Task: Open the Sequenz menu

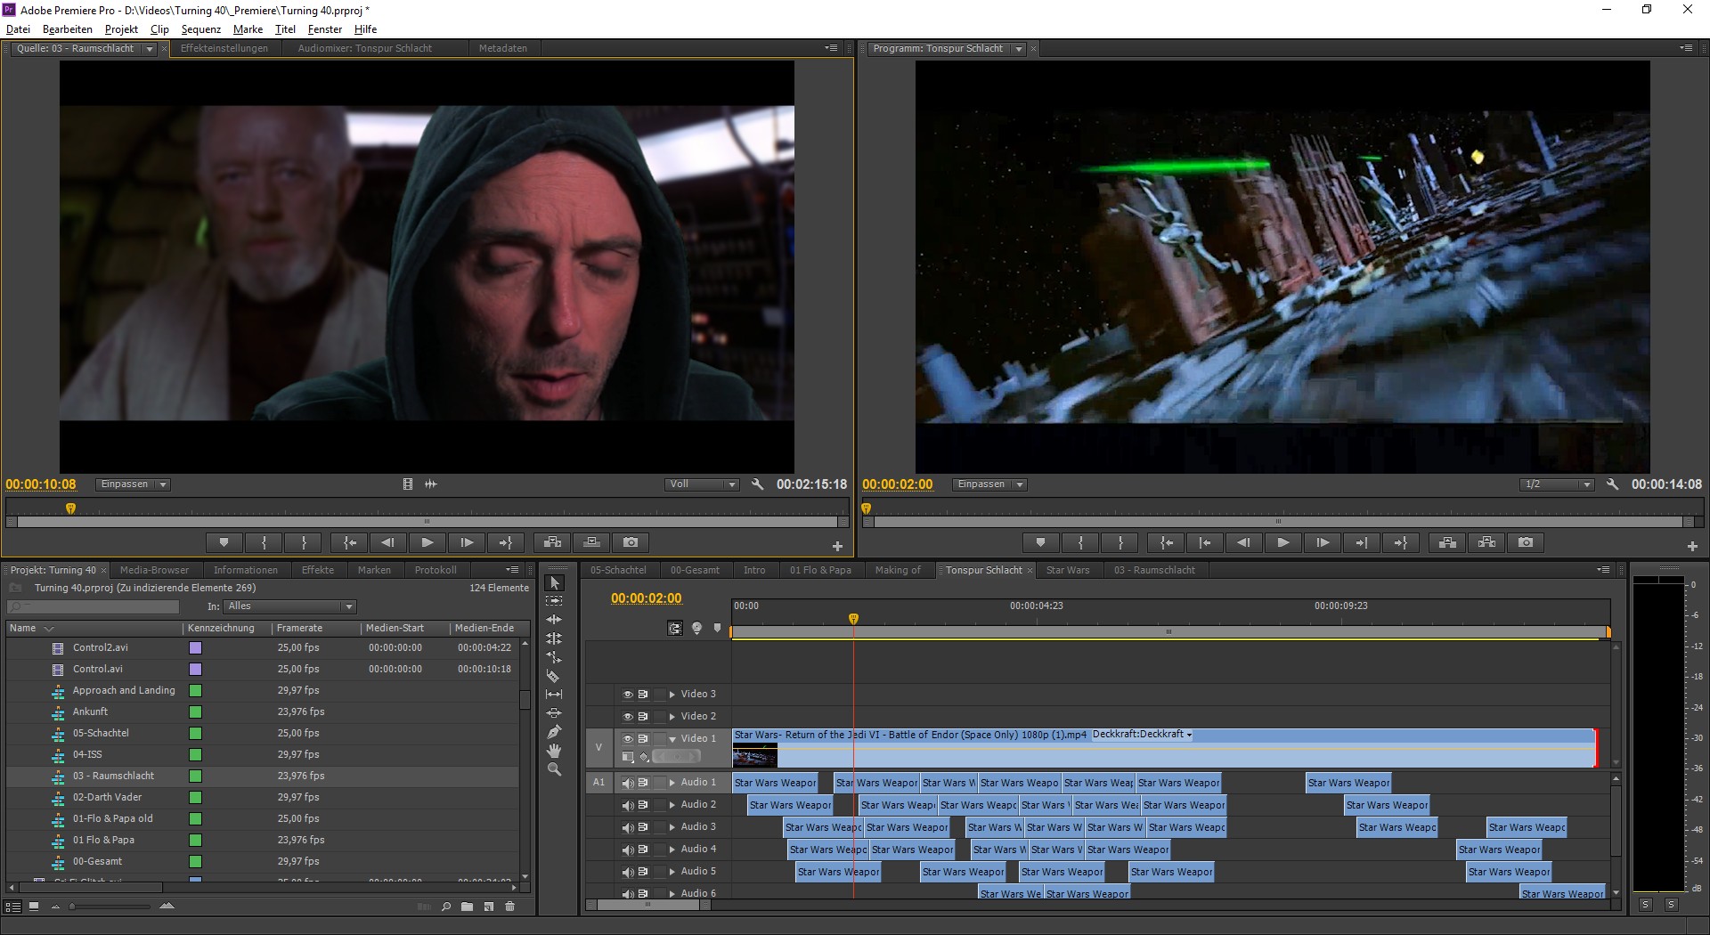Action: coord(200,29)
